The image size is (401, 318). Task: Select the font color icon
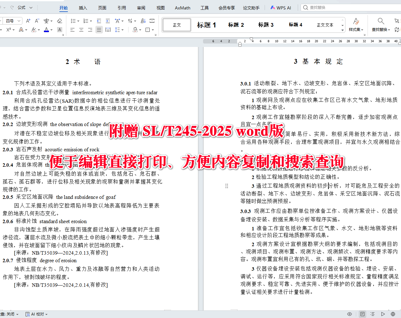click(x=46, y=30)
